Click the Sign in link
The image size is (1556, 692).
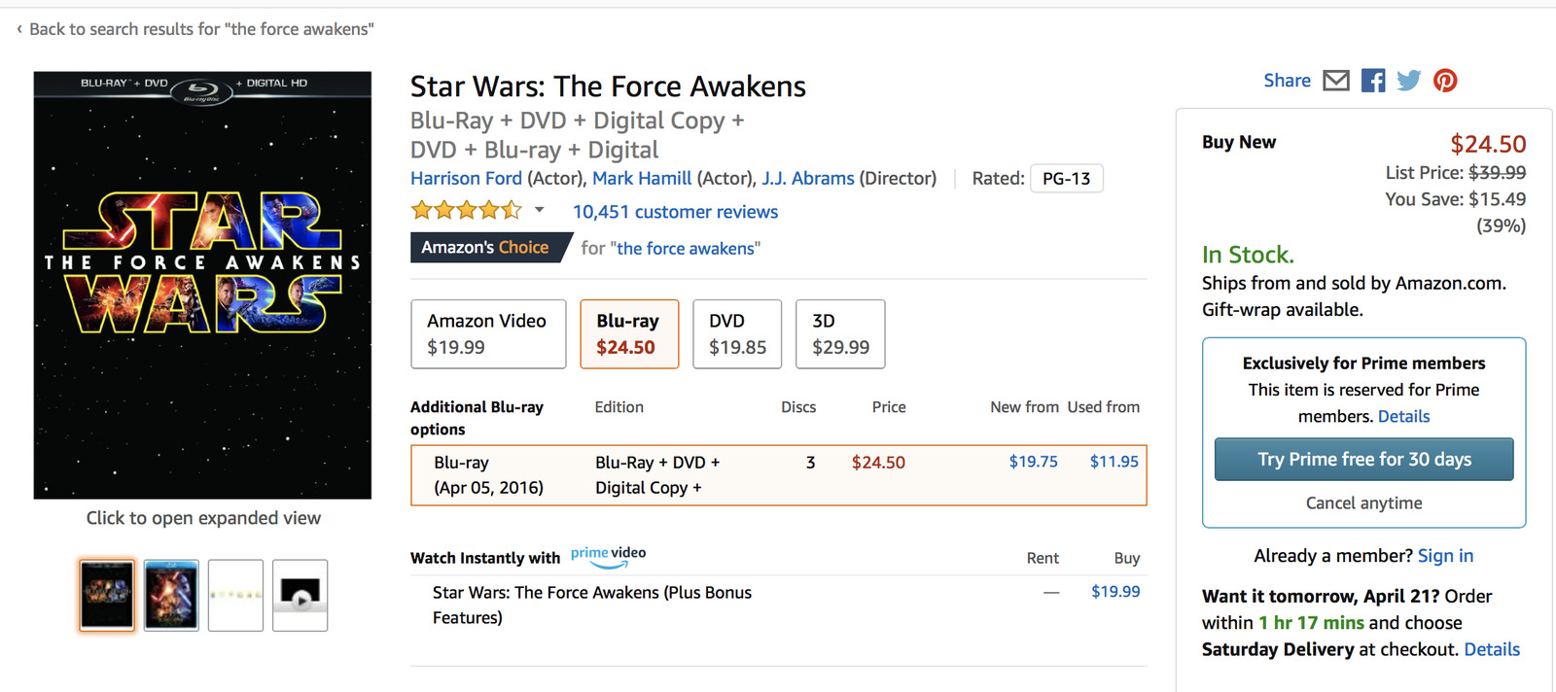(x=1445, y=556)
